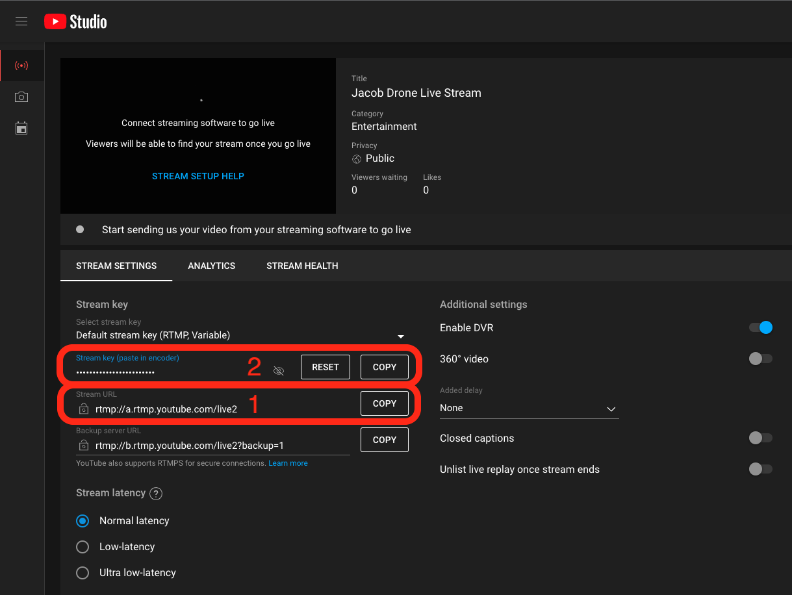Reveal the hidden stream key with eye icon
792x595 pixels.
pos(279,371)
